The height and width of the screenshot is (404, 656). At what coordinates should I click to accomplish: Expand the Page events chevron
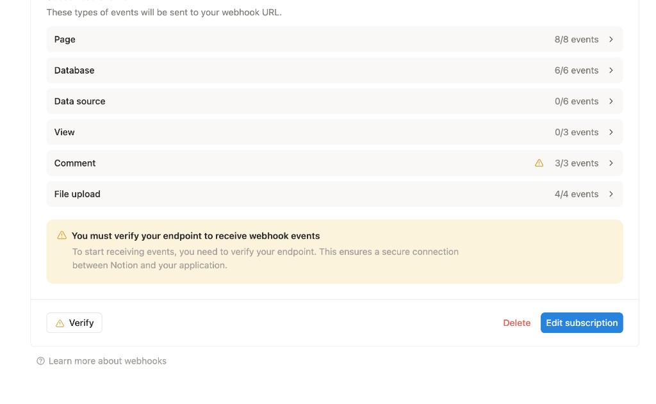coord(611,39)
